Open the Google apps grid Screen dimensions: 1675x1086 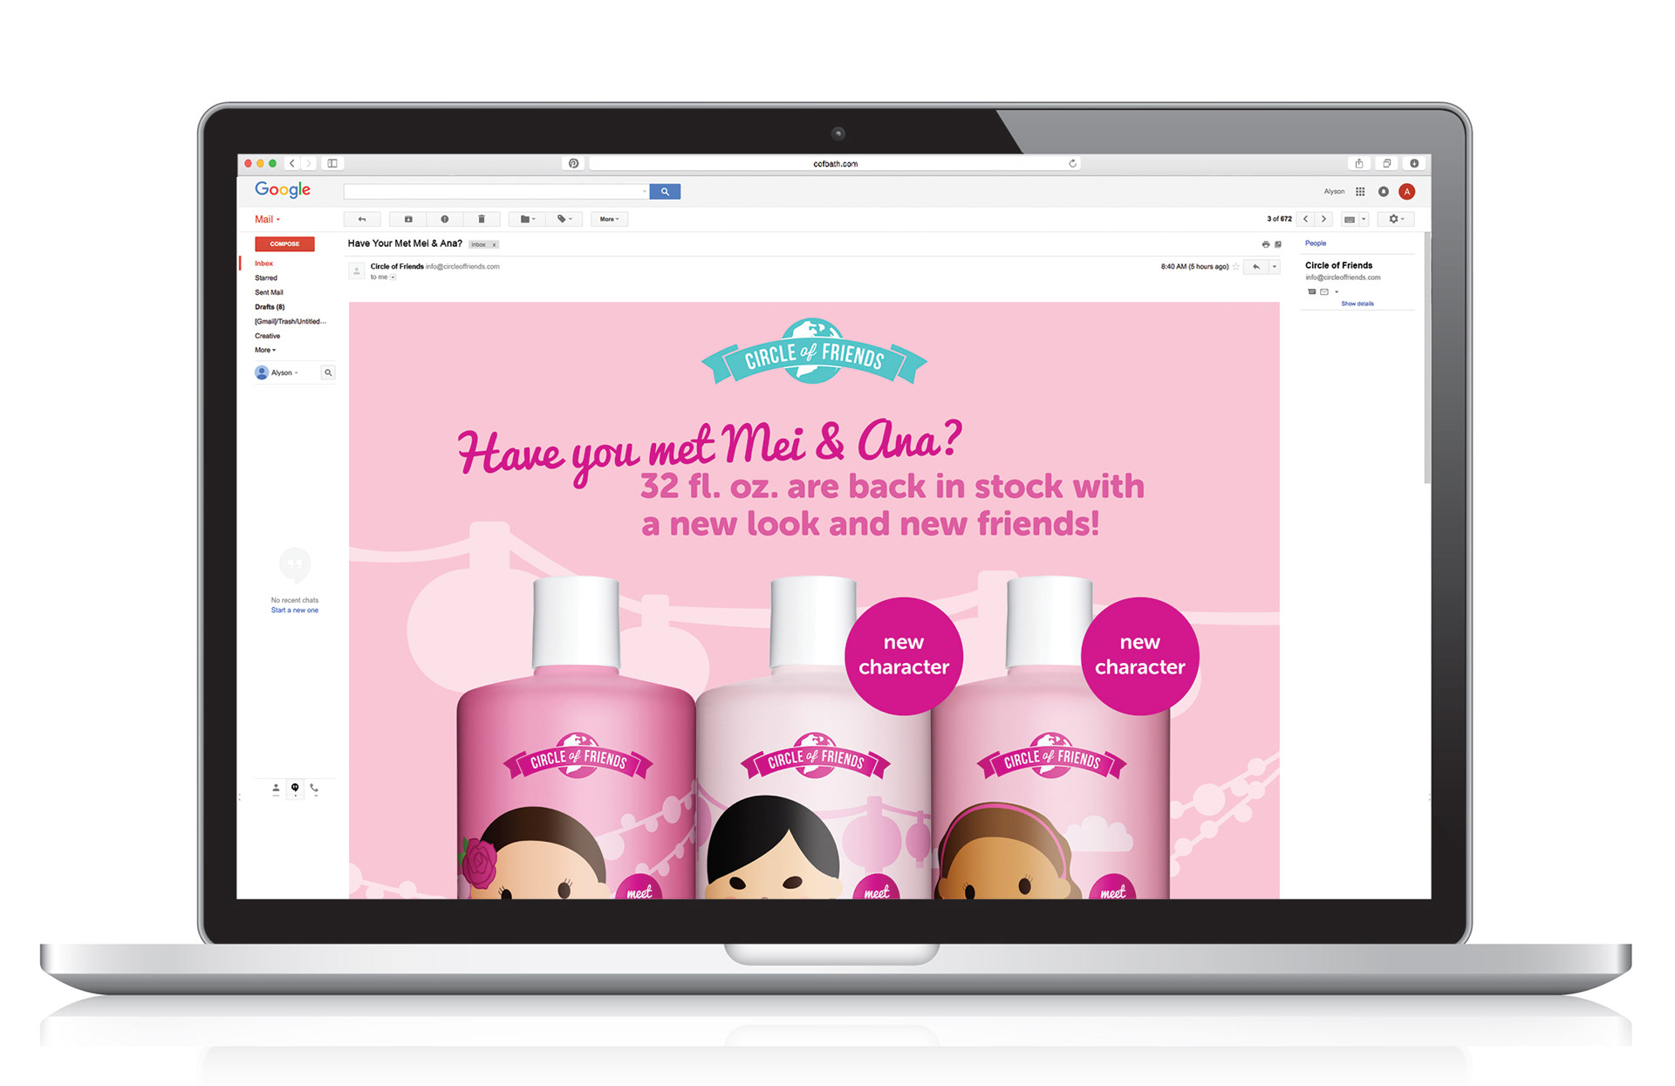[x=1360, y=191]
